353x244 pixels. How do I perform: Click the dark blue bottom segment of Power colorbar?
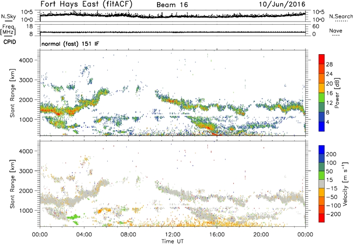(x=322, y=126)
